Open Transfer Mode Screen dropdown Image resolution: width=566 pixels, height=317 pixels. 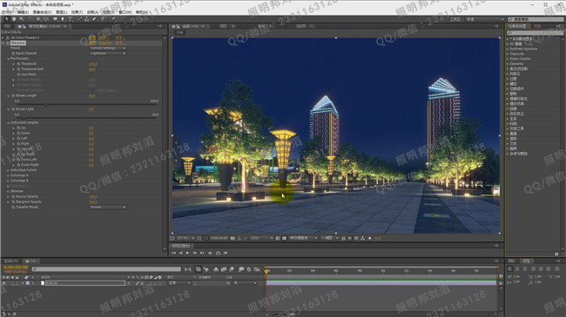tap(108, 207)
